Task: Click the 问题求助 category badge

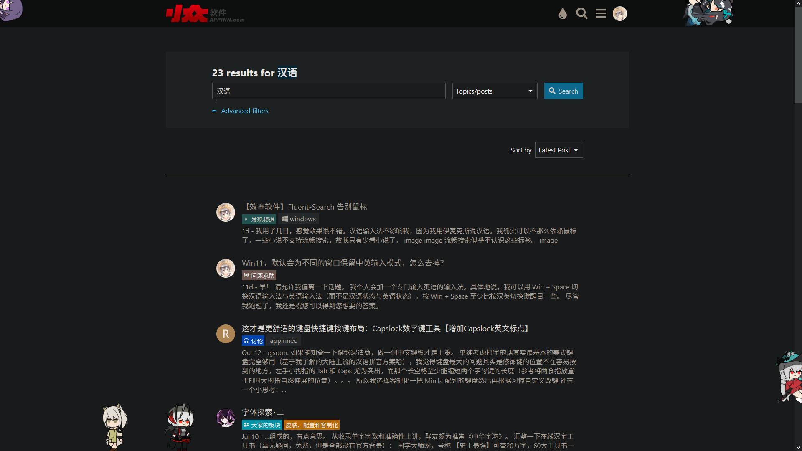Action: point(259,276)
